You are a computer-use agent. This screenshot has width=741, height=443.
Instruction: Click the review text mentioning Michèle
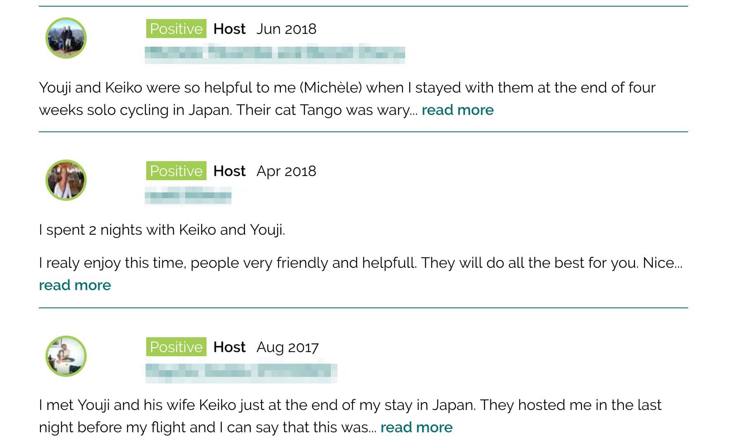point(347,88)
